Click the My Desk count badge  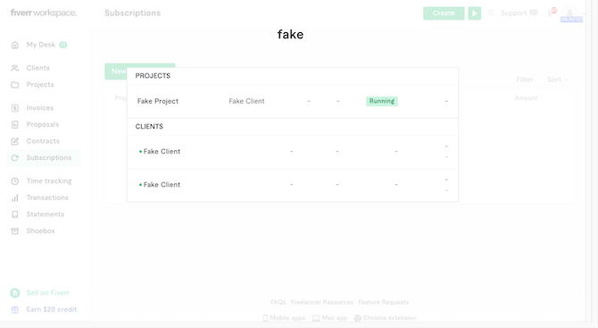click(63, 45)
